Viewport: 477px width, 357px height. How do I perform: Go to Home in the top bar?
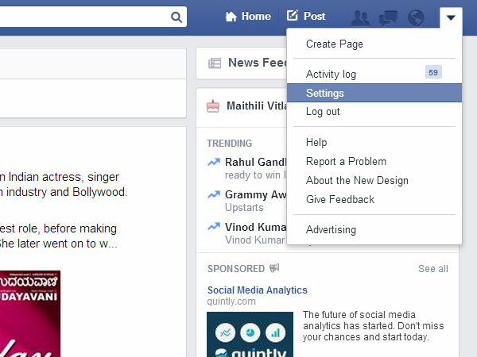pyautogui.click(x=256, y=16)
